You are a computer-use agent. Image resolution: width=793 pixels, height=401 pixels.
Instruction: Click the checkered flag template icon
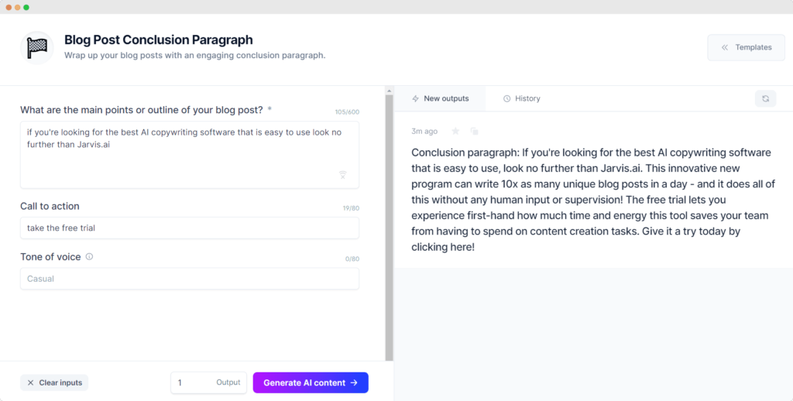coord(37,47)
